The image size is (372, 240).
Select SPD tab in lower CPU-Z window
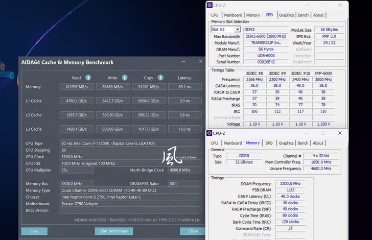pos(269,143)
